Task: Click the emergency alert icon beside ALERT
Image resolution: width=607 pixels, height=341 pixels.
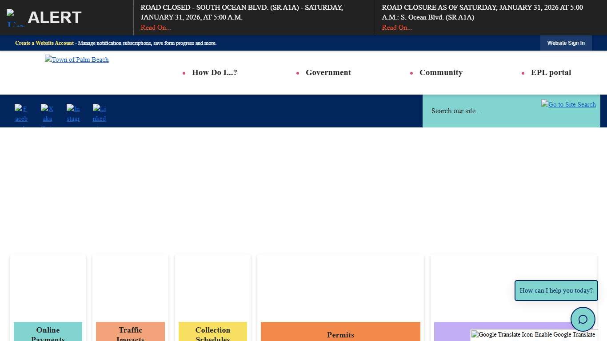Action: 15,18
